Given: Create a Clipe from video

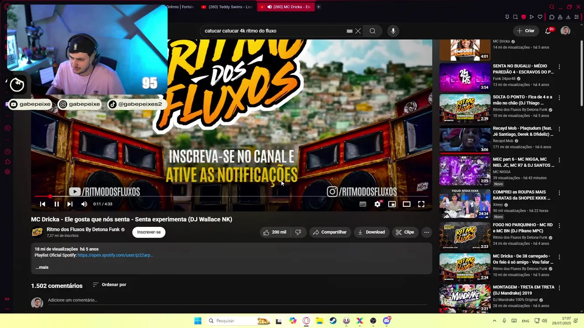Looking at the screenshot, I should pyautogui.click(x=405, y=232).
